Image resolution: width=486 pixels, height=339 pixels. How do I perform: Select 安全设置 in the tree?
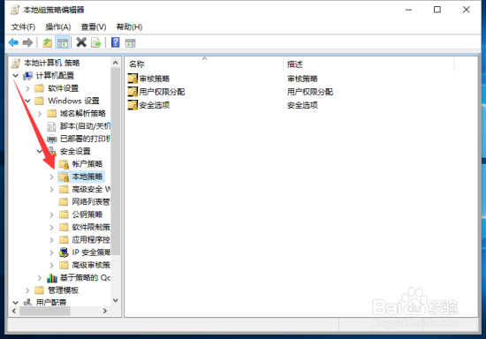click(x=75, y=151)
